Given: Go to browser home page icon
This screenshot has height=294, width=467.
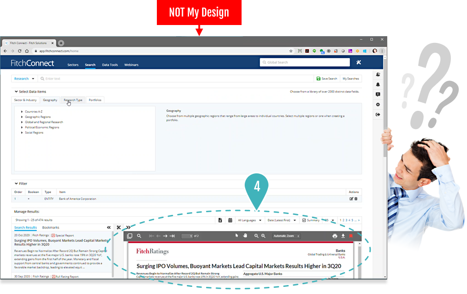Looking at the screenshot, I should coord(27,51).
